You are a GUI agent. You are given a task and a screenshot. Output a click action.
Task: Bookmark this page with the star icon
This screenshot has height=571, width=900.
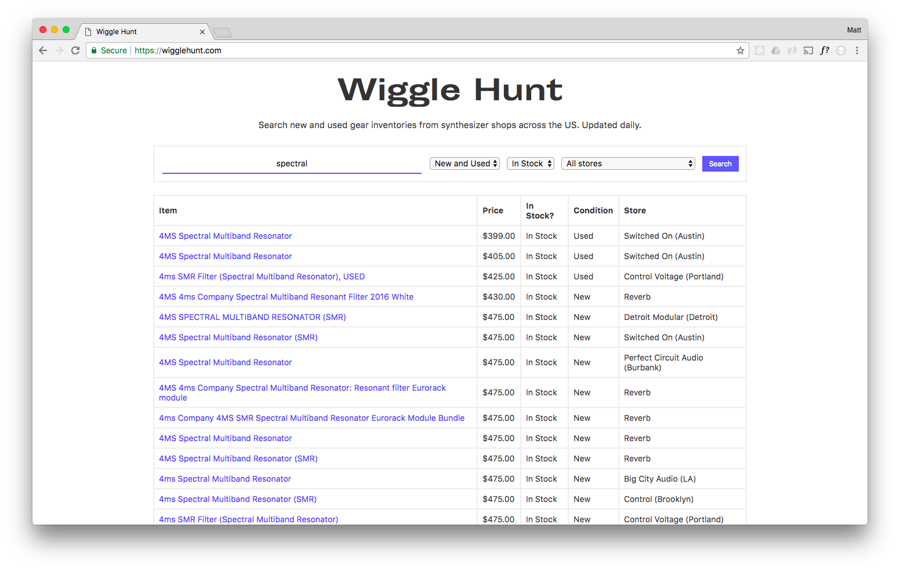(x=740, y=50)
